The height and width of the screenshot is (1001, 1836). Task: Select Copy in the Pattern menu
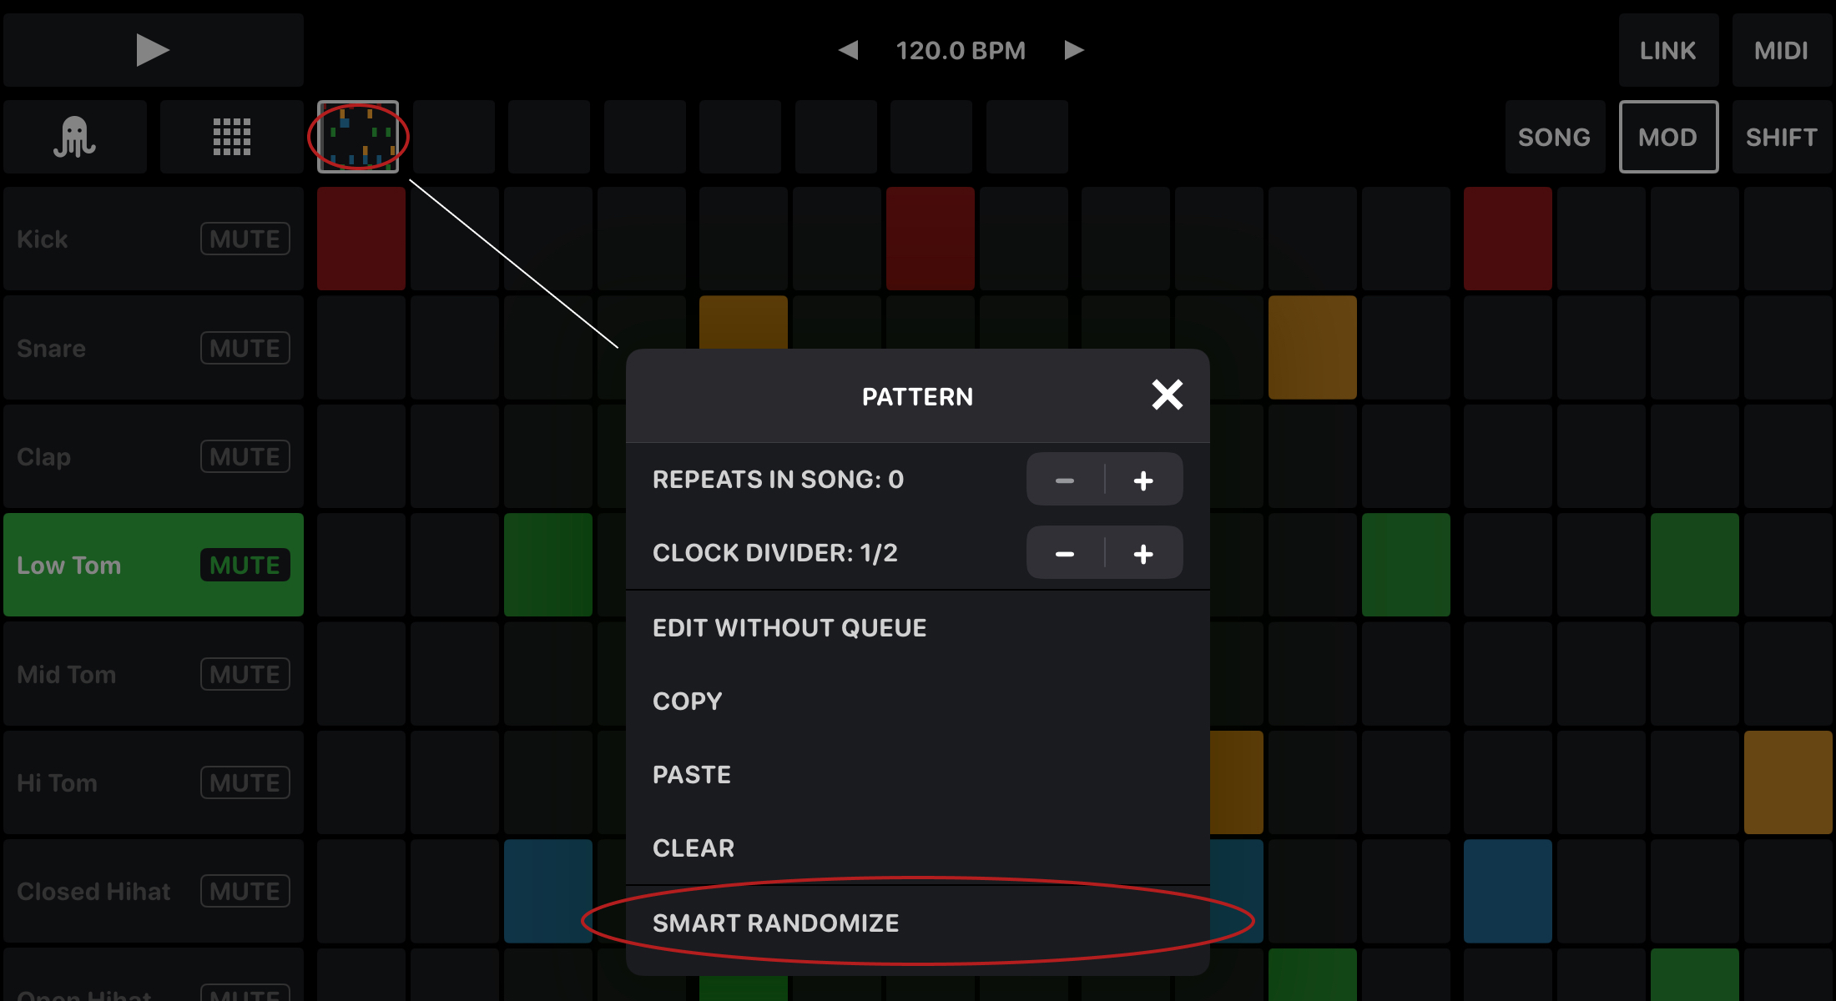click(x=687, y=702)
